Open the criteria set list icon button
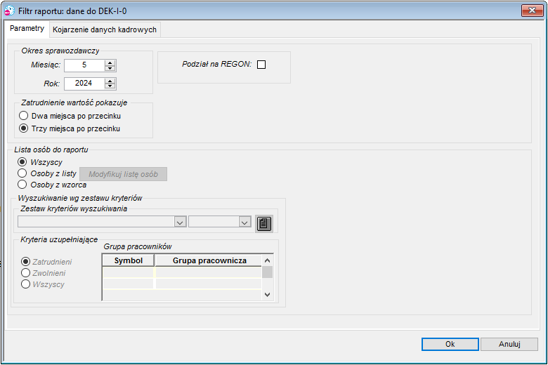This screenshot has height=365, width=548. [x=264, y=223]
